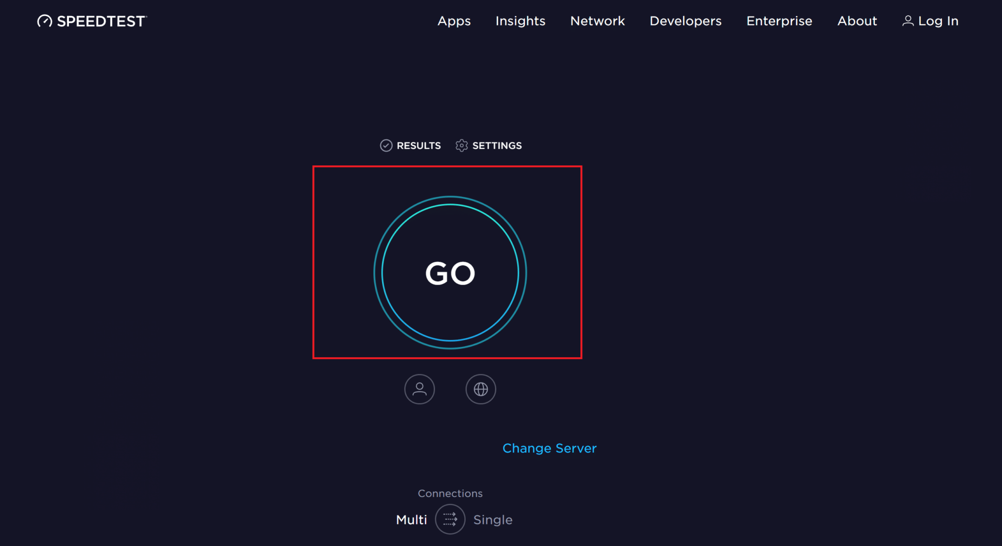Click the Enterprise navigation item
The height and width of the screenshot is (546, 1002).
click(779, 21)
